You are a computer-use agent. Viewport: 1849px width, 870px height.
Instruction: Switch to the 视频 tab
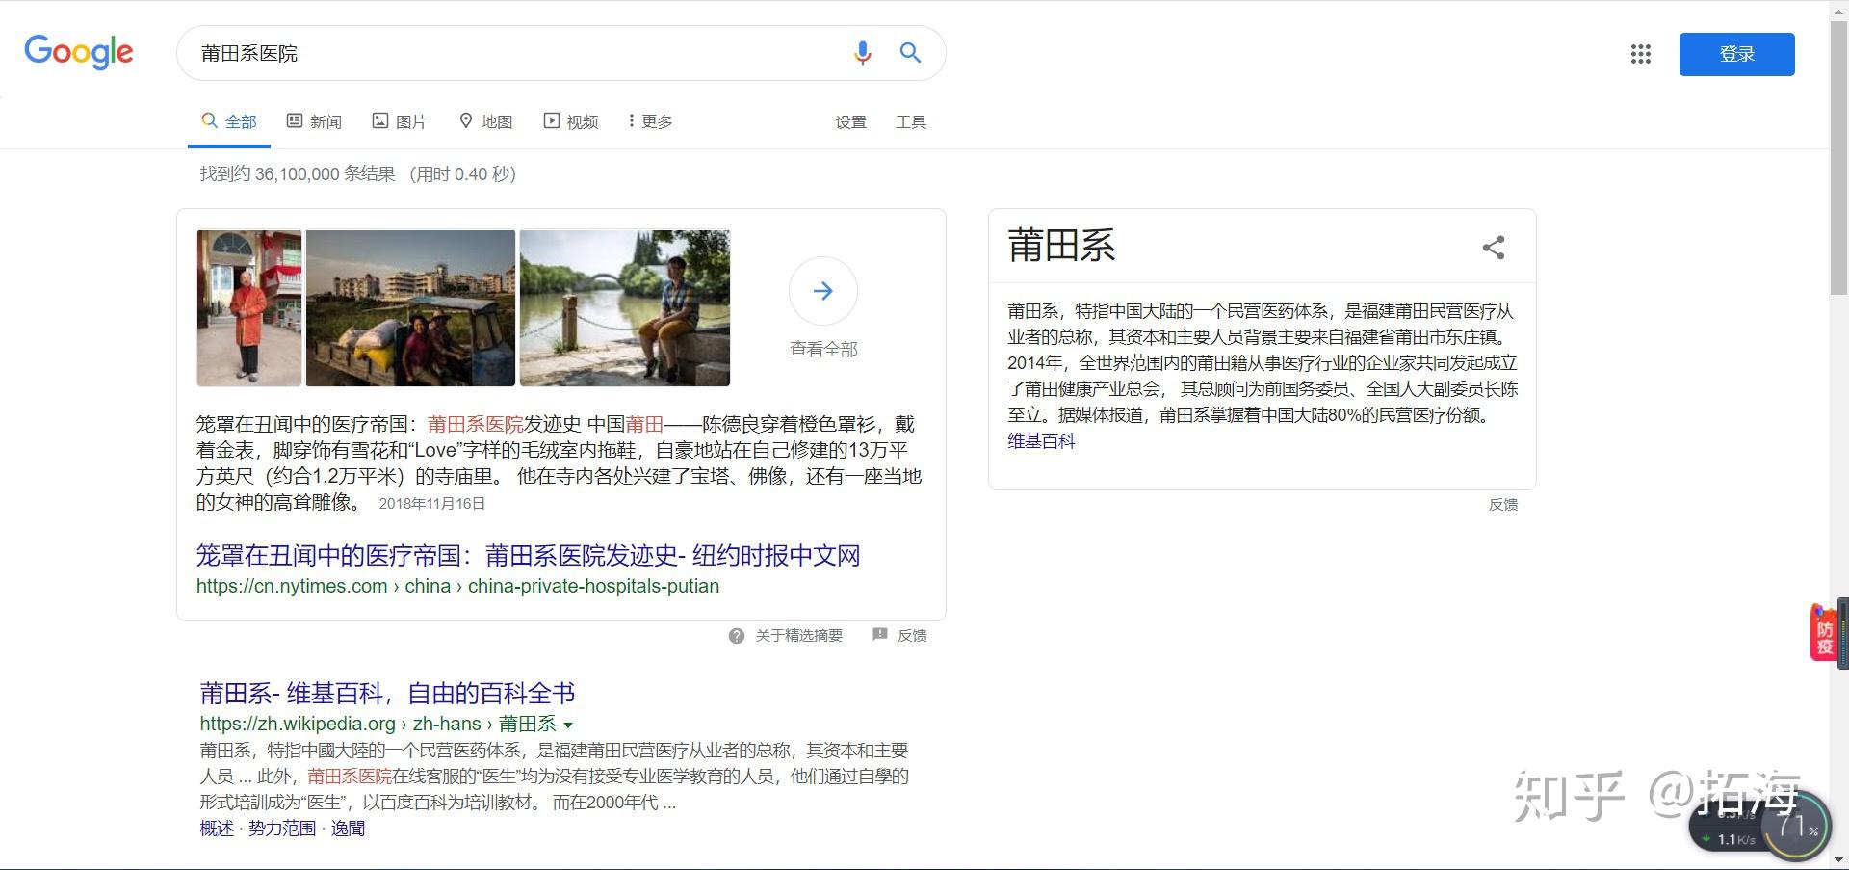pos(571,121)
